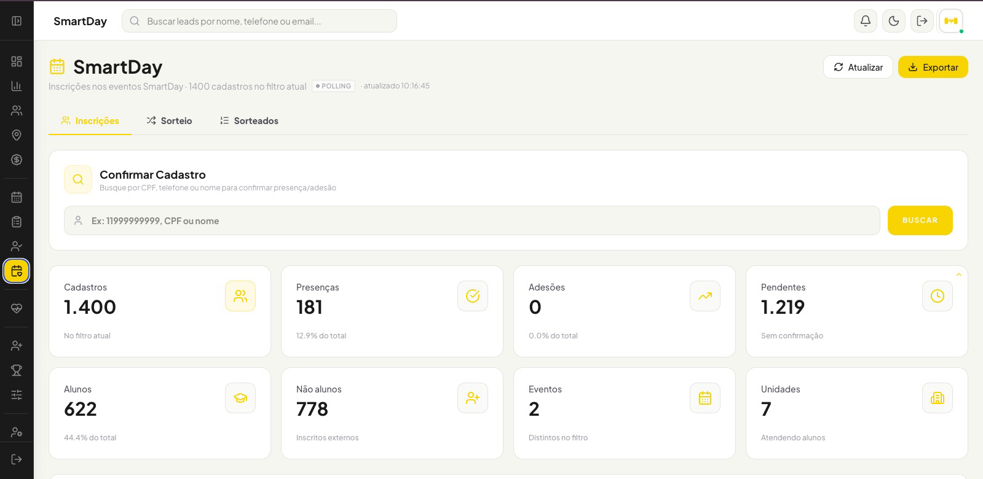The width and height of the screenshot is (983, 479).
Task: Click the "Confirmar Cadastro" heading
Action: pos(152,174)
